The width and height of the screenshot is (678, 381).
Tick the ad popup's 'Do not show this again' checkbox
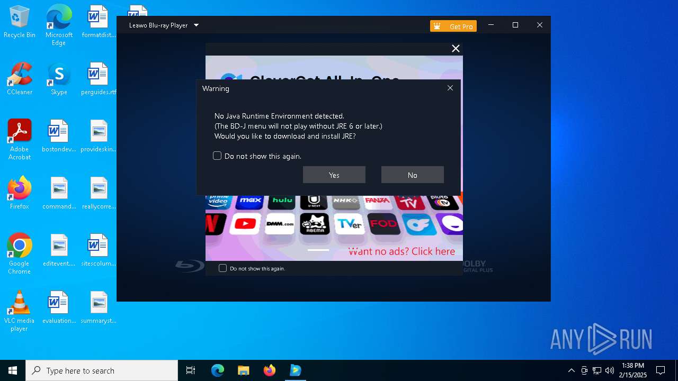[x=223, y=268]
